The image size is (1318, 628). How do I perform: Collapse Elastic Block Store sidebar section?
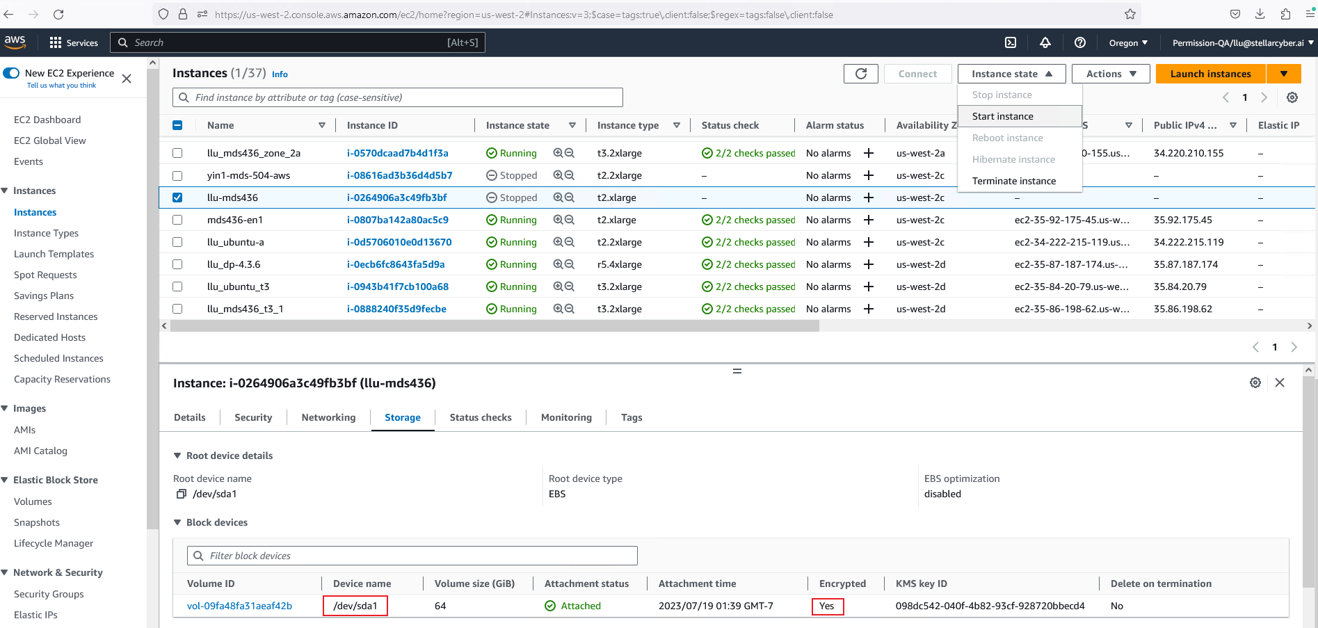[5, 480]
